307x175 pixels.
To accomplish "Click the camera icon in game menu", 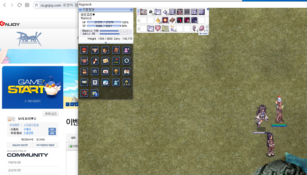I will tap(95, 72).
